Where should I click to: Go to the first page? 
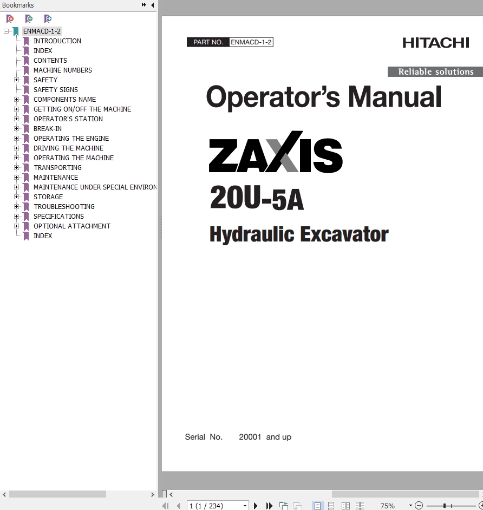(166, 506)
